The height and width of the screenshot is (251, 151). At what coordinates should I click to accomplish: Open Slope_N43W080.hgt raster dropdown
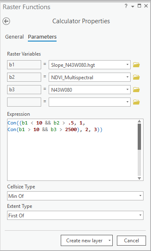point(89,65)
